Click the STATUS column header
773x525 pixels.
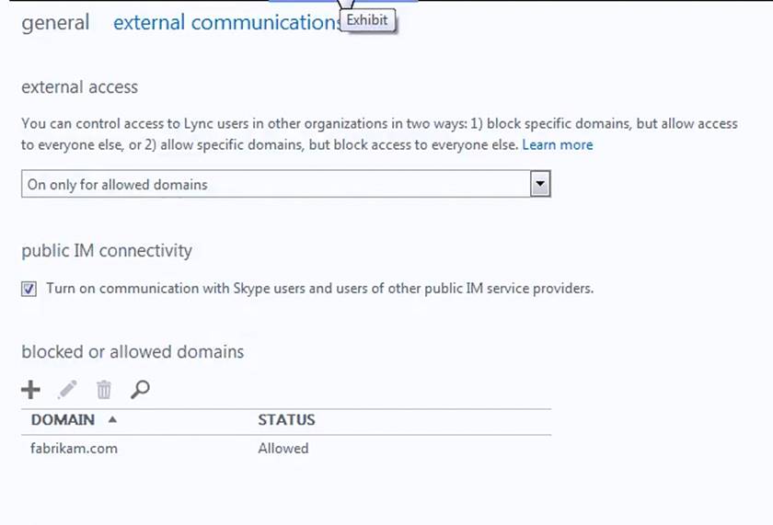pos(286,420)
